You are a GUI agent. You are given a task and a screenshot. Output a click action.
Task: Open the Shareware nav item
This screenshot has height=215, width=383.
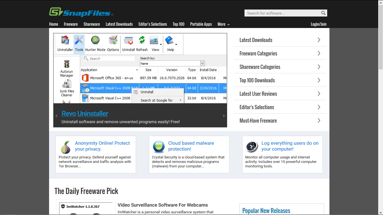(x=92, y=24)
